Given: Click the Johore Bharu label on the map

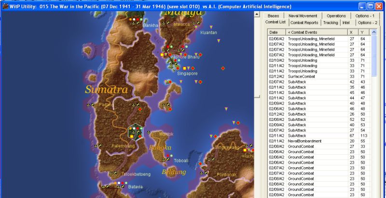Looking at the screenshot, I should click(187, 57).
